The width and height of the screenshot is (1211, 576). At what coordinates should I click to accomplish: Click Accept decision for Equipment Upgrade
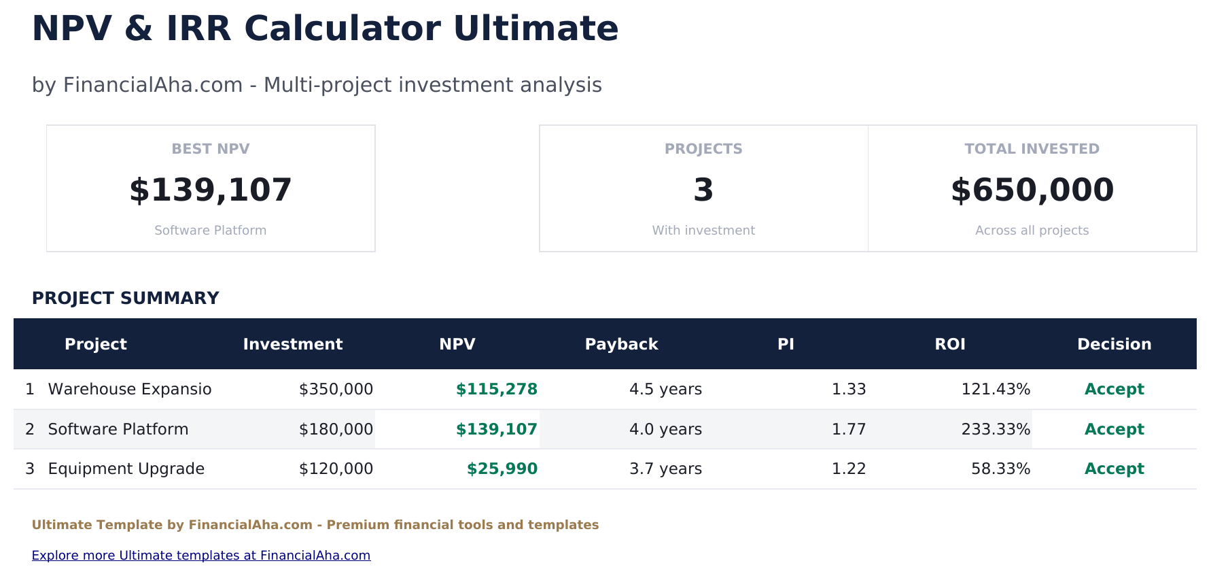[x=1114, y=469]
